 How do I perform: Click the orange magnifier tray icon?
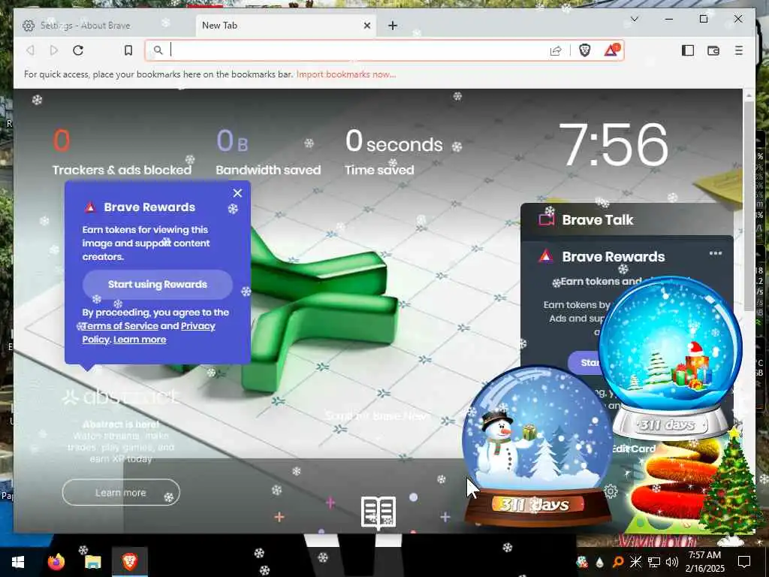click(617, 562)
